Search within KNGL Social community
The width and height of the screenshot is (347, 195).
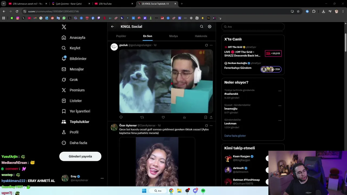201,27
